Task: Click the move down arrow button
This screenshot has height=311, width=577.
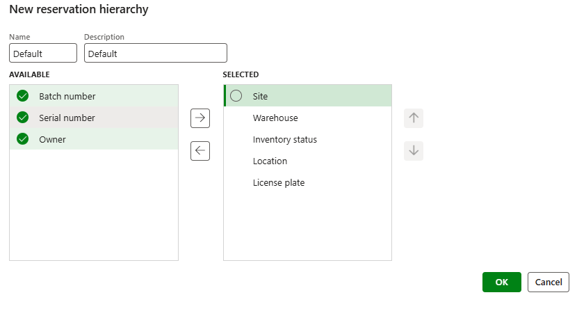Action: (414, 151)
